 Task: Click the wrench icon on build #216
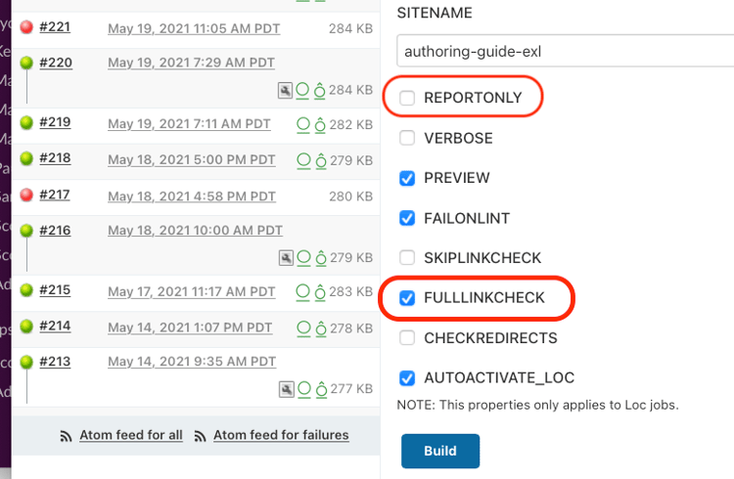pos(285,258)
